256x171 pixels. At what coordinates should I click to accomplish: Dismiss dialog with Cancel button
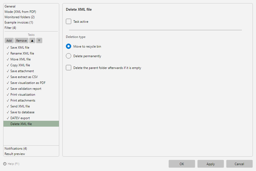click(x=239, y=164)
